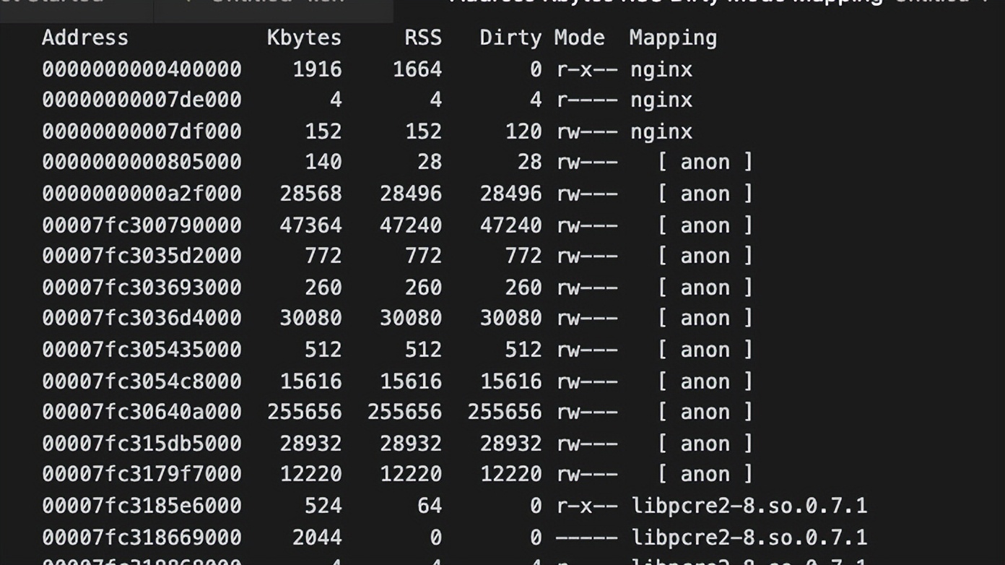Viewport: 1005px width, 565px height.
Task: Click Kbytes value 140
Action: pyautogui.click(x=323, y=162)
